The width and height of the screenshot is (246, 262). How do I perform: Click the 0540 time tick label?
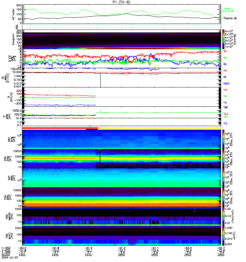click(188, 255)
